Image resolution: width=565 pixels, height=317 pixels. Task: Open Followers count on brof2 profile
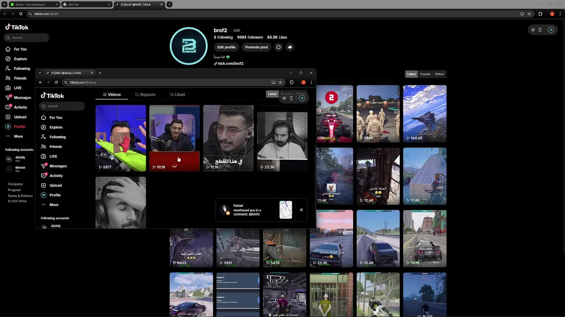(x=250, y=37)
